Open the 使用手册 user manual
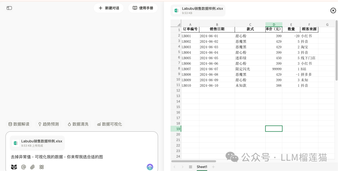This screenshot has height=171, width=338. (x=143, y=8)
